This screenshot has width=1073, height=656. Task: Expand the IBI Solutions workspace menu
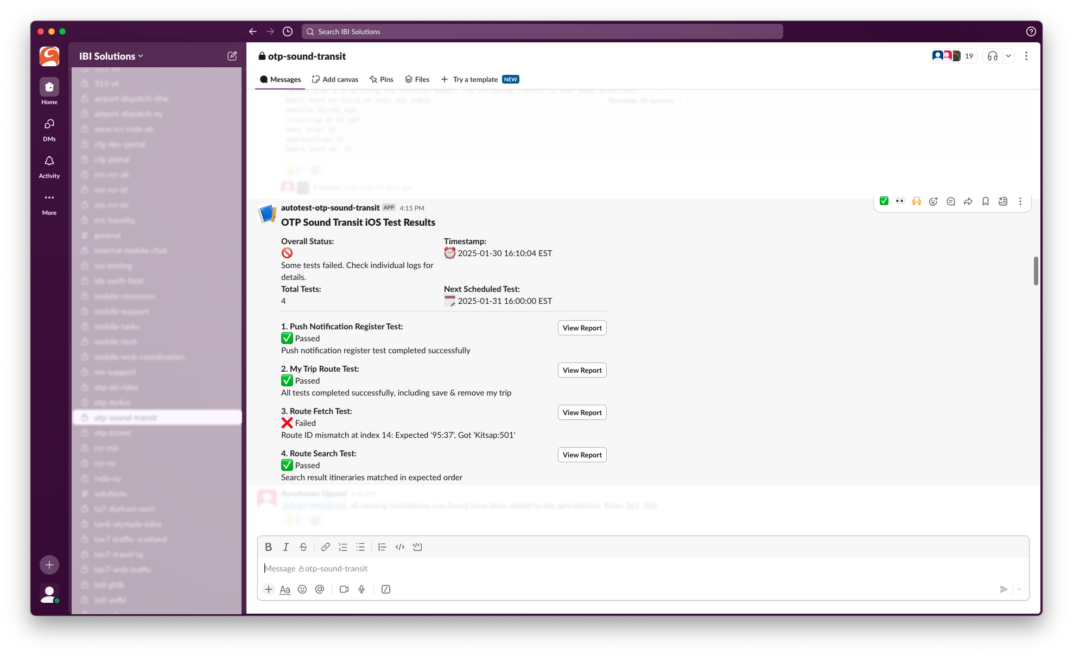111,56
